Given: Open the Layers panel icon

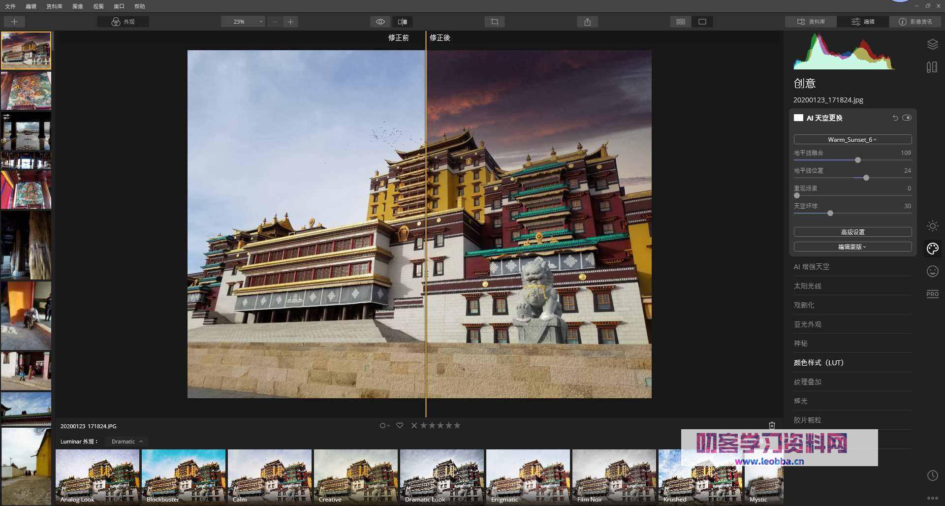Looking at the screenshot, I should coord(932,44).
